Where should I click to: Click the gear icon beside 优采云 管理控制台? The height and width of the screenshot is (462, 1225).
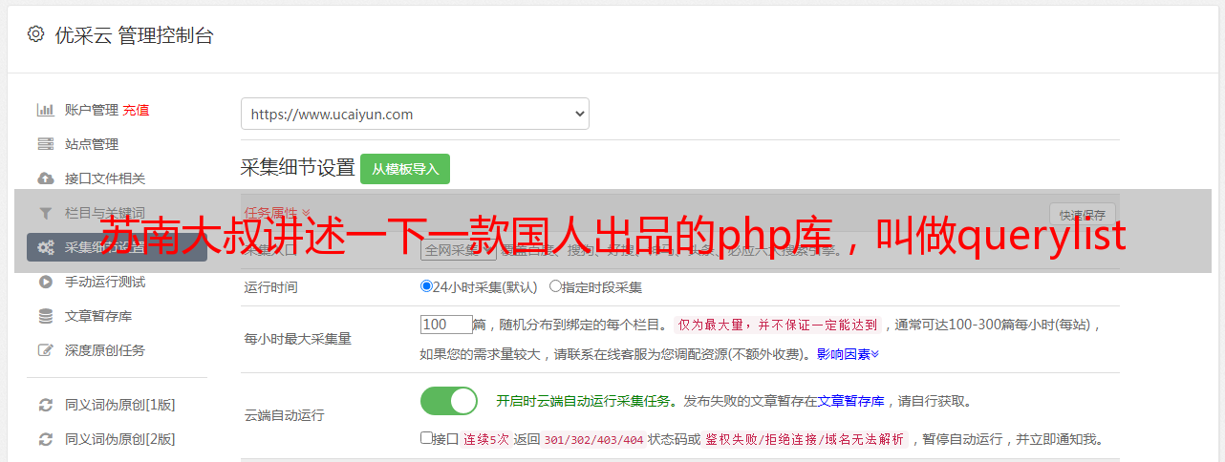(35, 34)
